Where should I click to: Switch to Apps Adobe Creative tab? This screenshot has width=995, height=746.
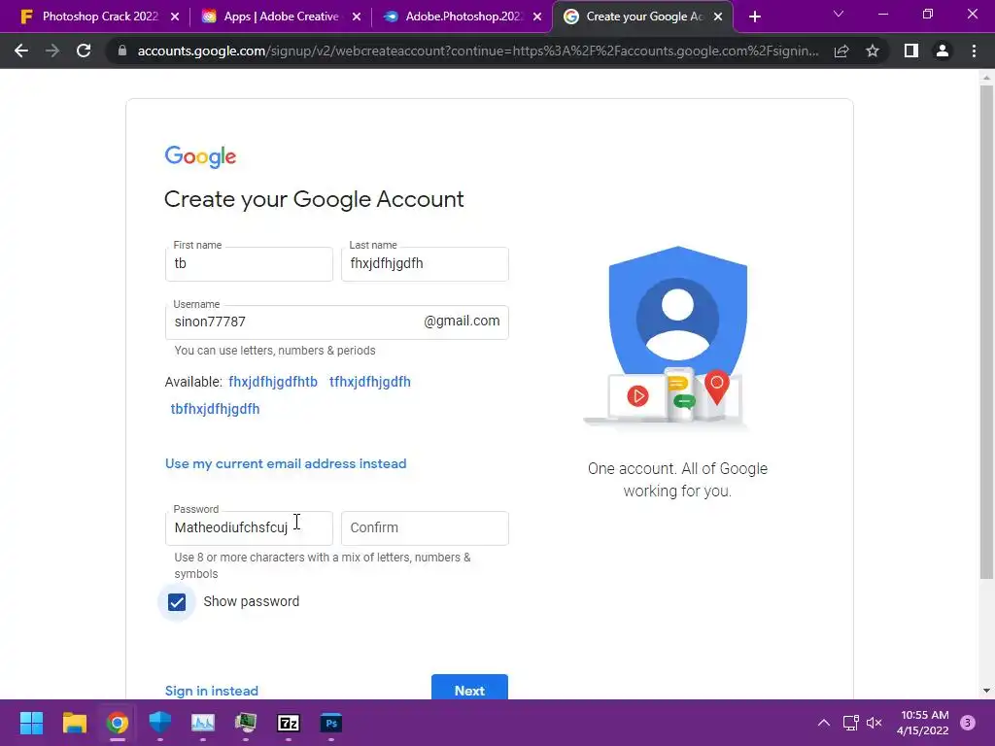(x=281, y=17)
